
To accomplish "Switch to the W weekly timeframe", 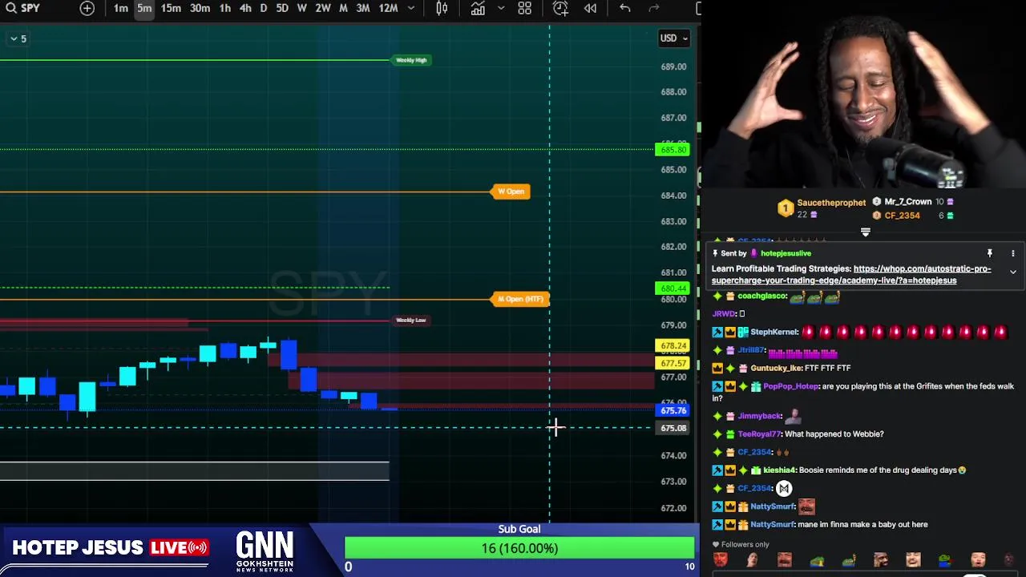I will click(x=301, y=8).
